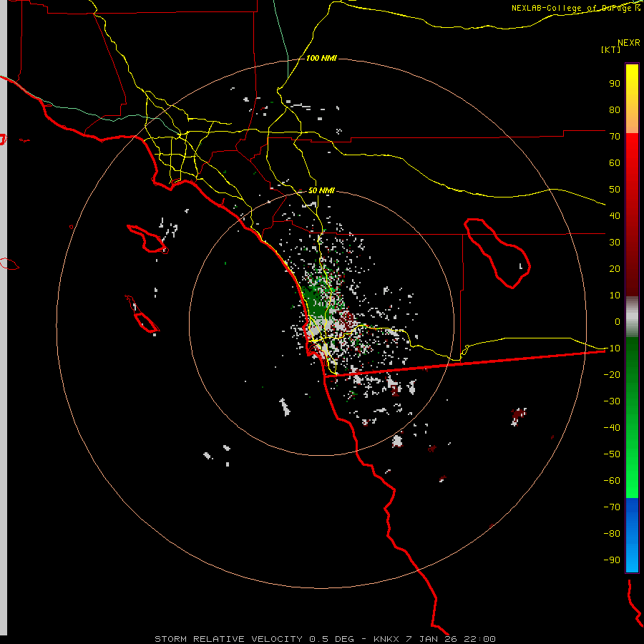Click the -20 value on velocity scale

click(x=612, y=374)
